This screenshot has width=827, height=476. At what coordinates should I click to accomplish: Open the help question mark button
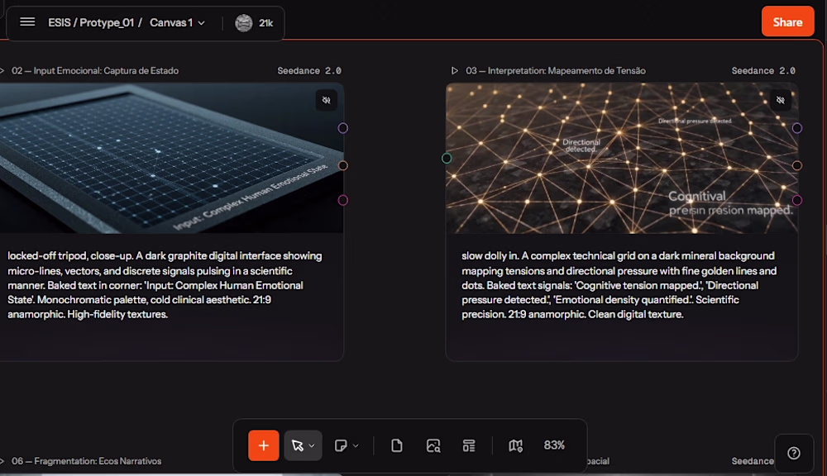click(x=794, y=454)
